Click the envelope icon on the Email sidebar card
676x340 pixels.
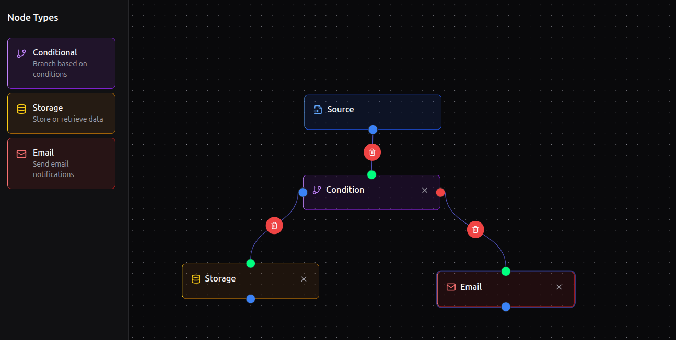(21, 154)
